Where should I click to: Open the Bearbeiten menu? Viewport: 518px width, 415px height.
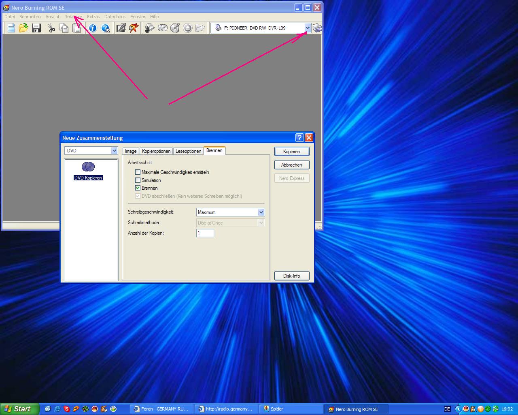(30, 17)
